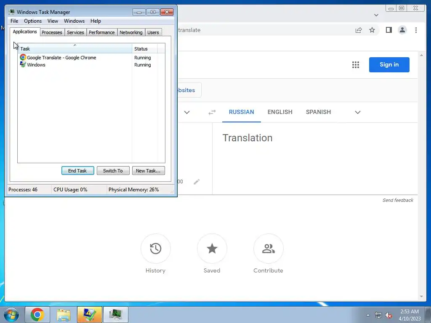Swap languages with the arrows icon
431x323 pixels.
[212, 112]
